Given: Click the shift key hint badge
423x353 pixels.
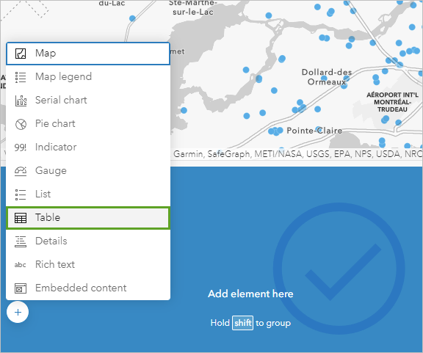Looking at the screenshot, I should point(243,323).
